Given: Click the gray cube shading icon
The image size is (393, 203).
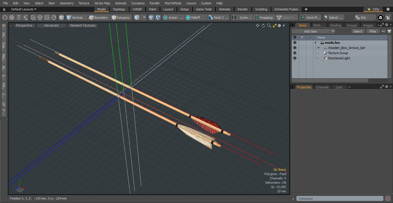Looking at the screenshot, I should [x=61, y=18].
